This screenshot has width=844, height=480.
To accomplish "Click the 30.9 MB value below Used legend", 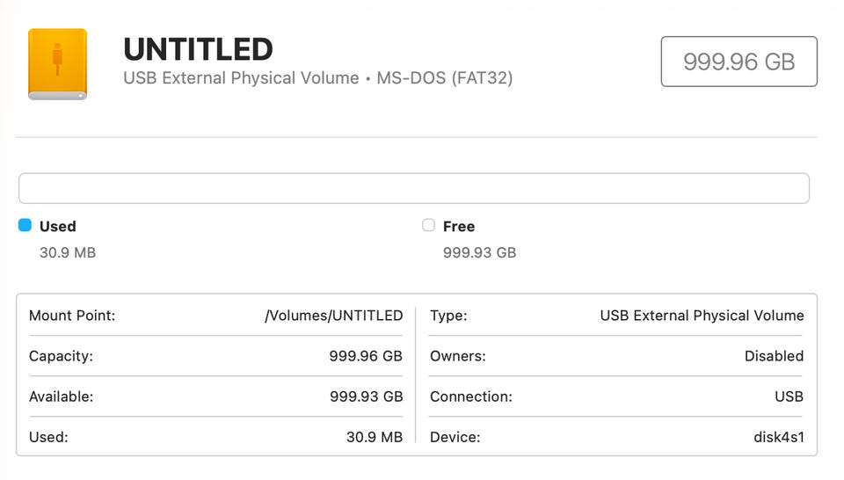I will [x=68, y=253].
